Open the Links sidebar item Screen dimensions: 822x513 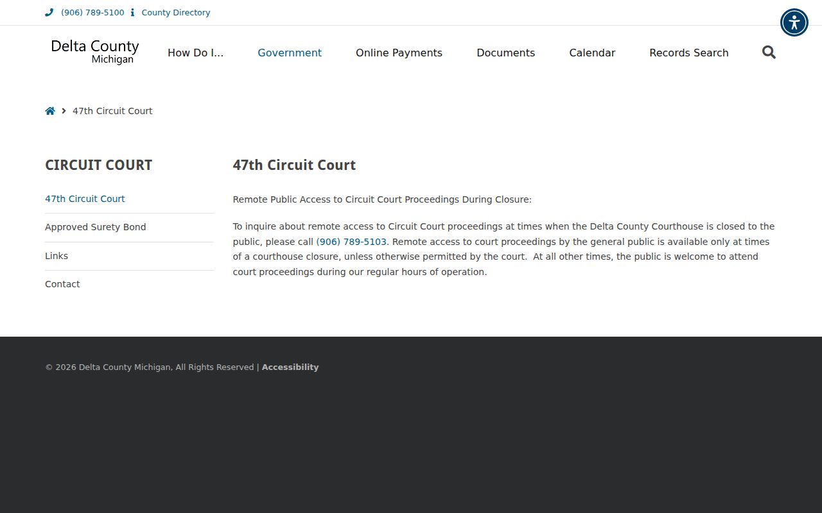click(x=57, y=256)
